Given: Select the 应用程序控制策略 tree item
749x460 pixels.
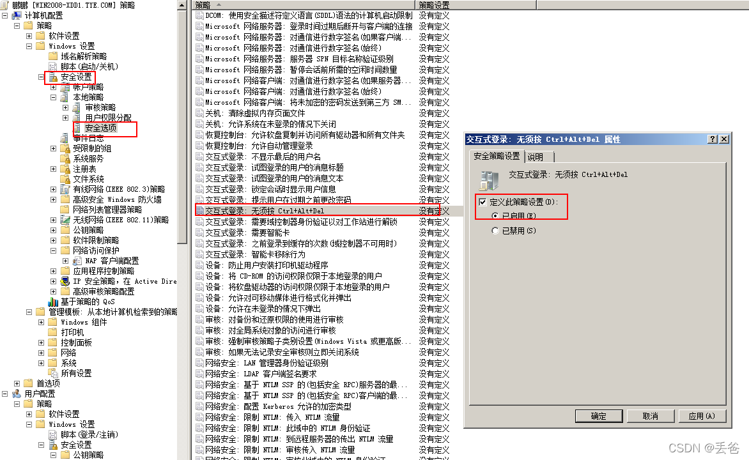Looking at the screenshot, I should (x=104, y=271).
